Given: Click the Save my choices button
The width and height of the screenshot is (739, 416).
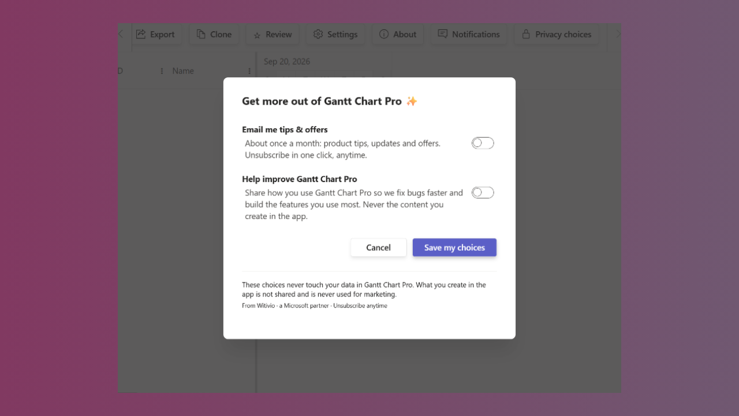Looking at the screenshot, I should [x=454, y=247].
